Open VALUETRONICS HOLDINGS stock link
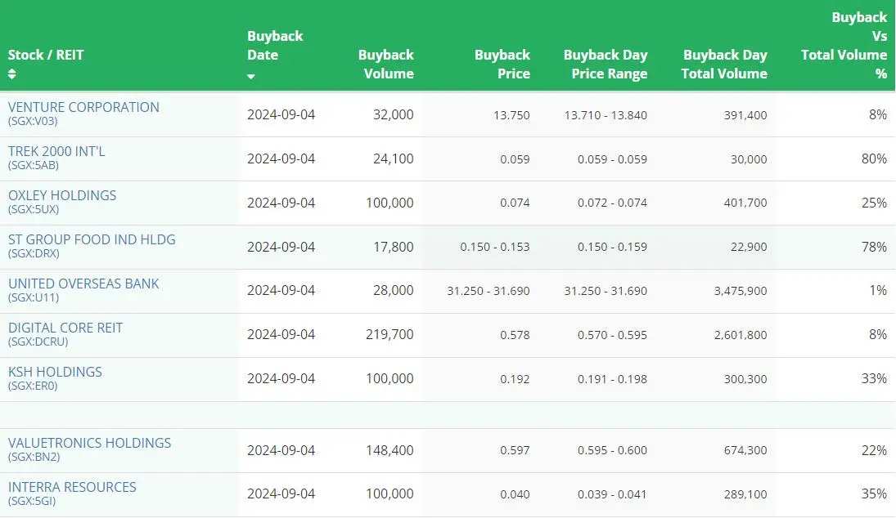 90,443
